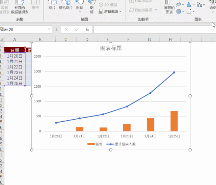Screen dimensions: 216x185
Task: Click the orange 新增 bar for 1月25日
Action: (174, 121)
